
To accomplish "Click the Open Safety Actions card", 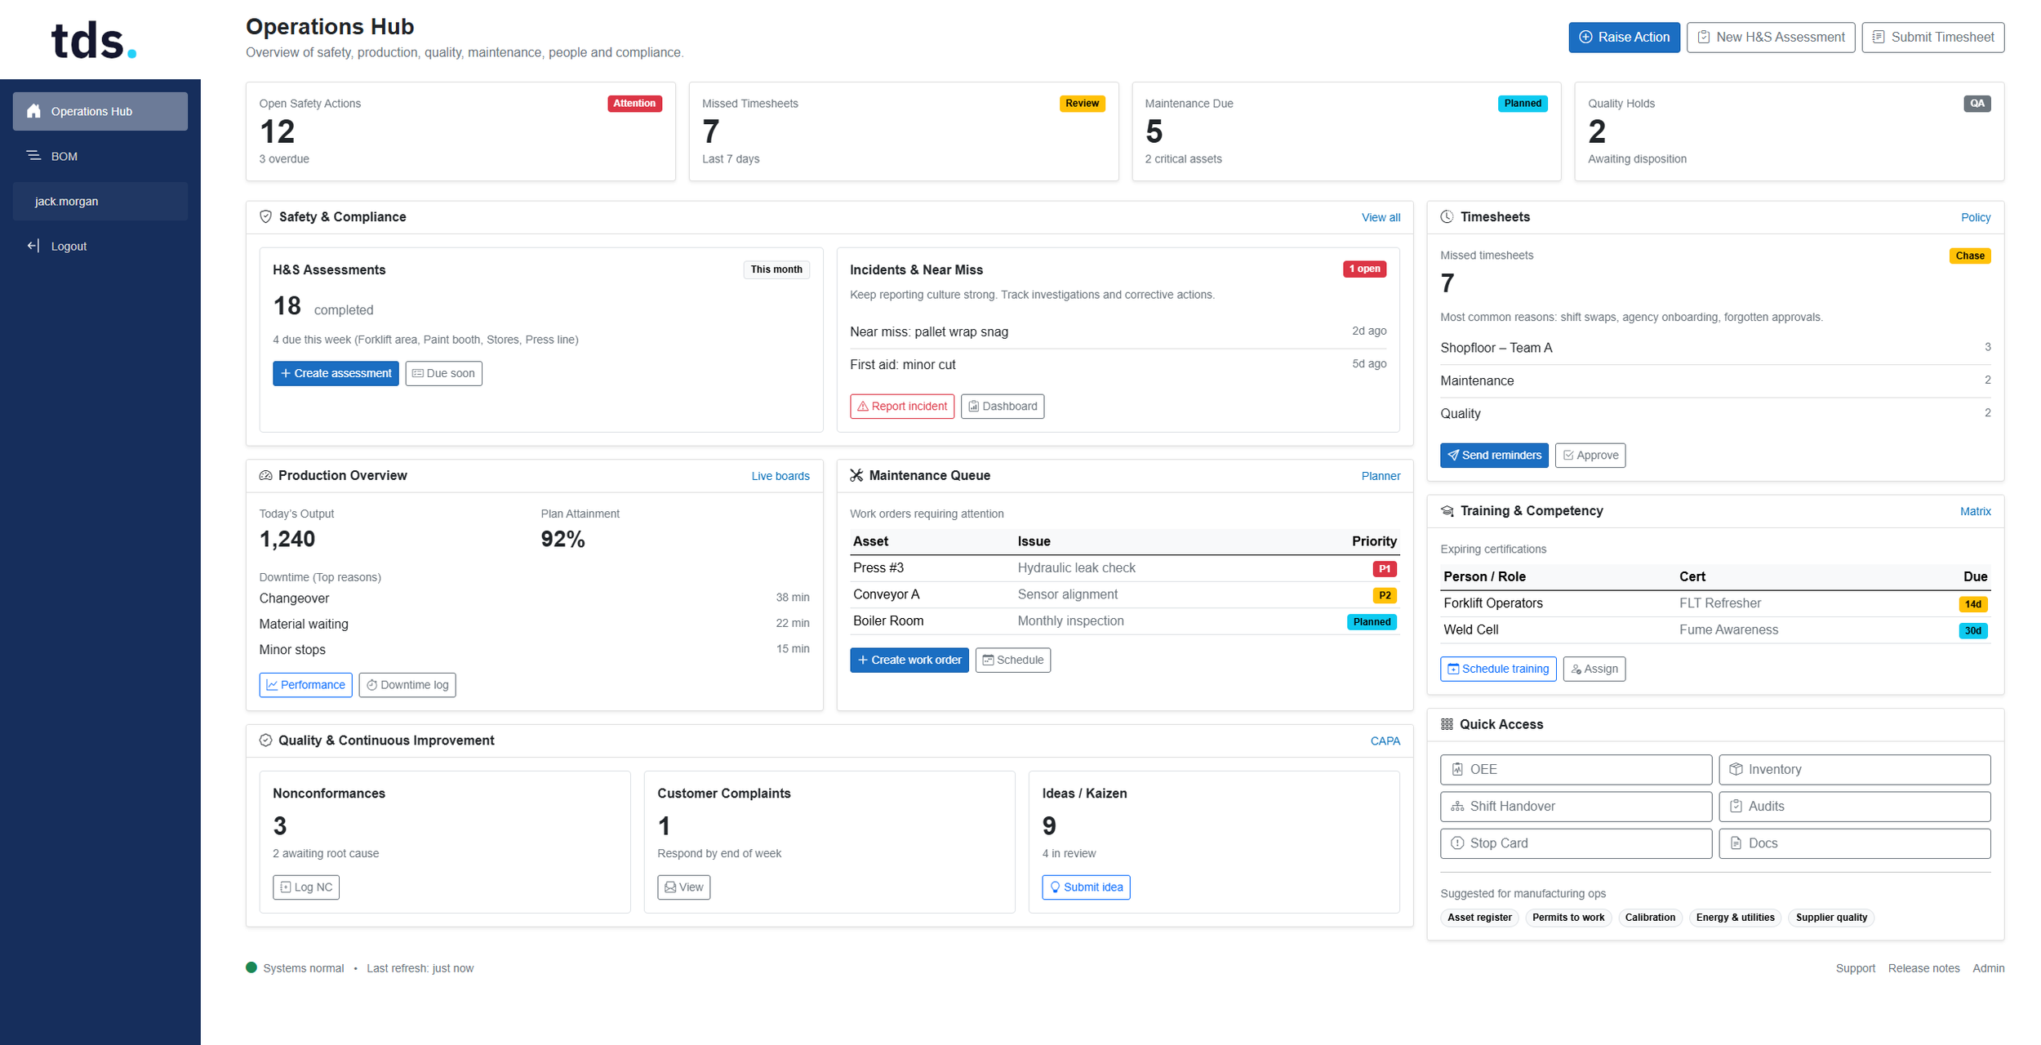I will (x=460, y=131).
